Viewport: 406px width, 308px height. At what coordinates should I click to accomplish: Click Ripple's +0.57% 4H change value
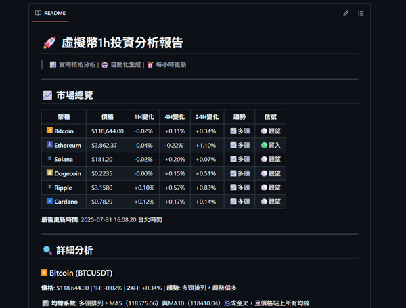click(175, 188)
